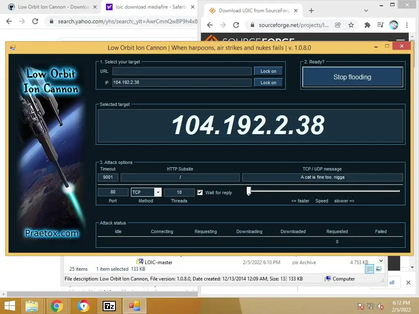Switch Explorer to details view icon
Viewport: 419px width, 314px height.
(369, 269)
